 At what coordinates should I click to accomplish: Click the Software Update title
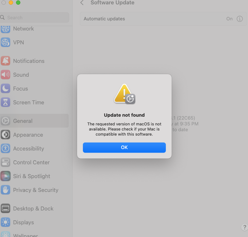point(112,3)
